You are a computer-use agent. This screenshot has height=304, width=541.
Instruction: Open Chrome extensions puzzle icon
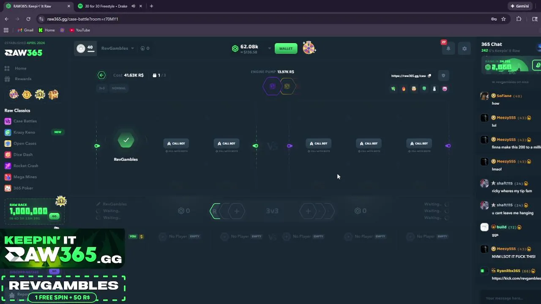coord(519,19)
